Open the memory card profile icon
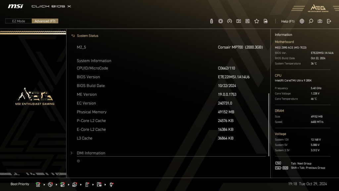 [x=238, y=21]
